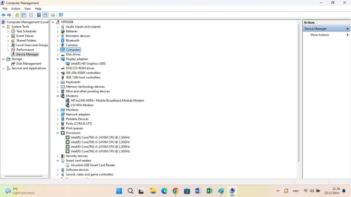
Task: Collapse the Processors category
Action: point(58,133)
